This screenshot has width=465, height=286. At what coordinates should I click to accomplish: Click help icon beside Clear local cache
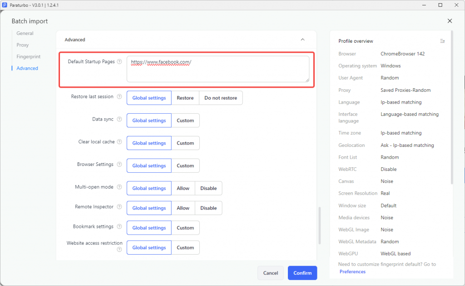[x=119, y=142]
